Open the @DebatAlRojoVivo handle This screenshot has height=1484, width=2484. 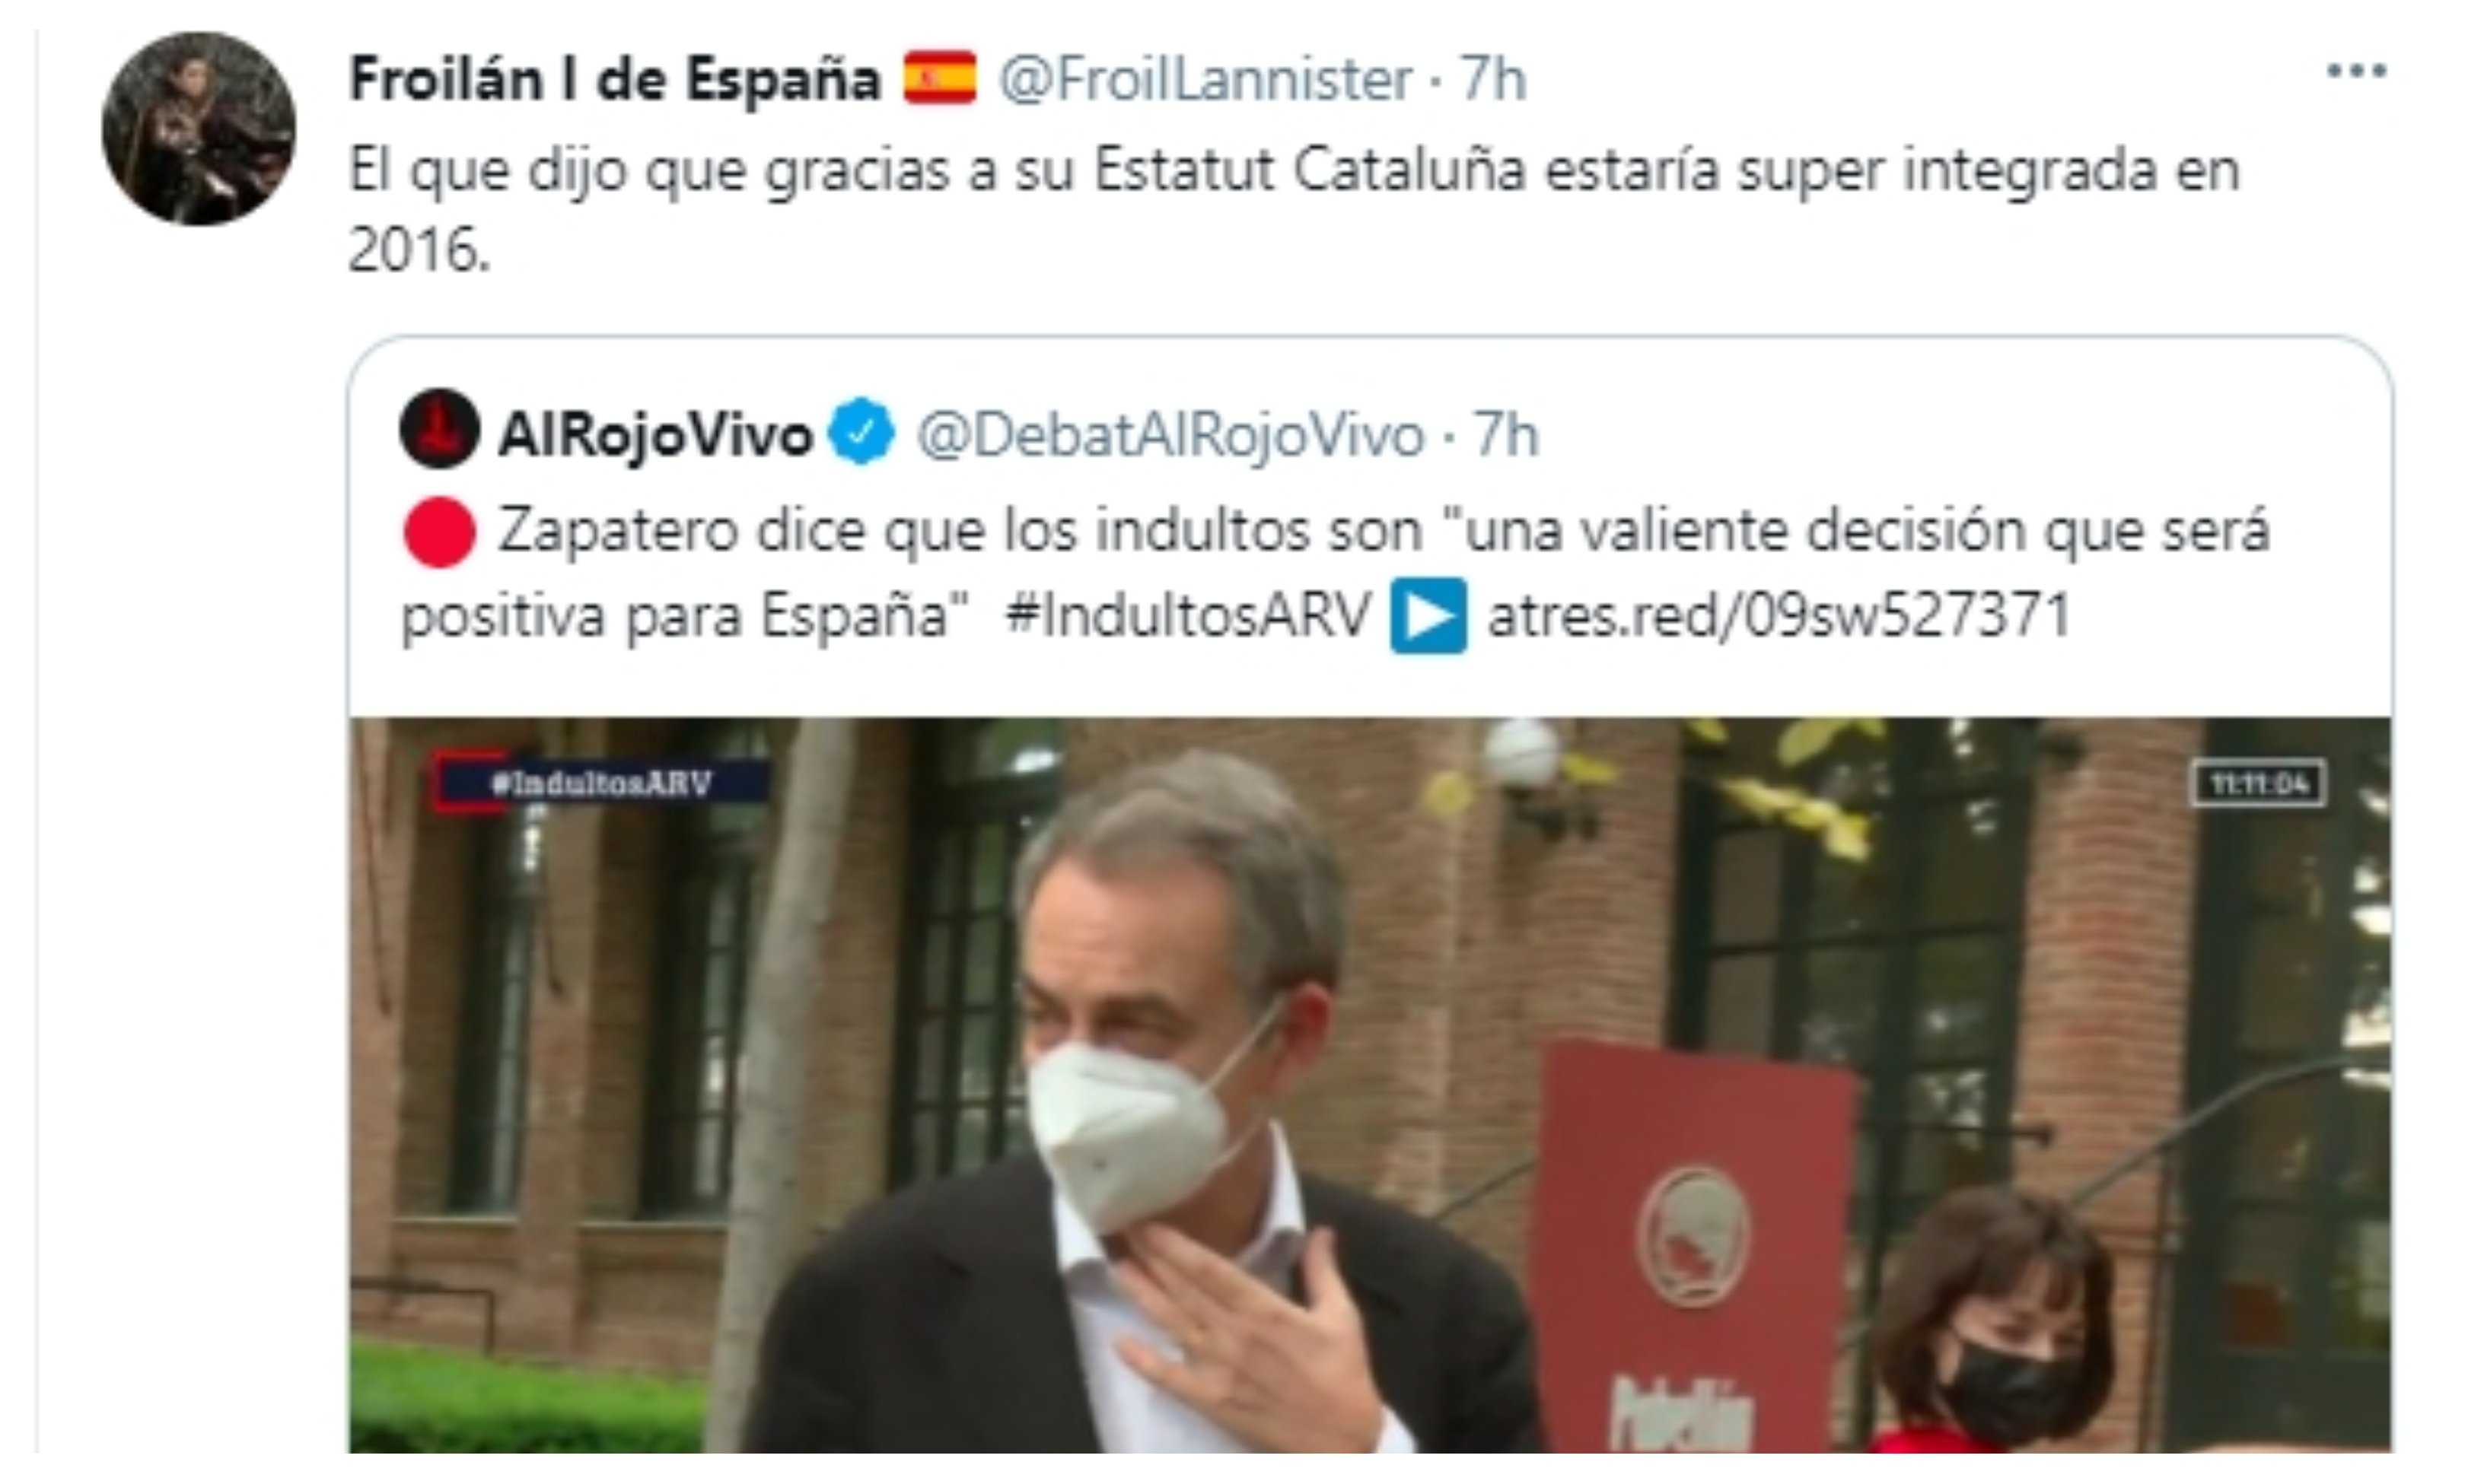coord(1170,436)
